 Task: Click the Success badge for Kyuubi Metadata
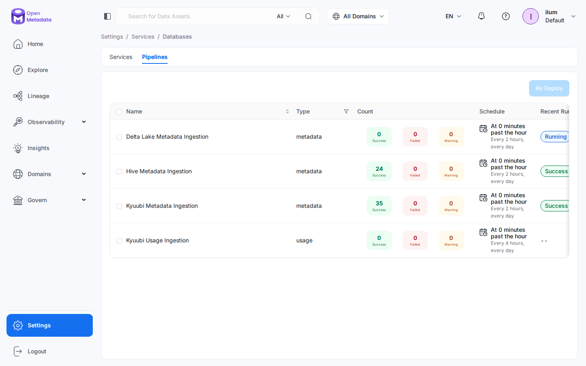coord(555,206)
